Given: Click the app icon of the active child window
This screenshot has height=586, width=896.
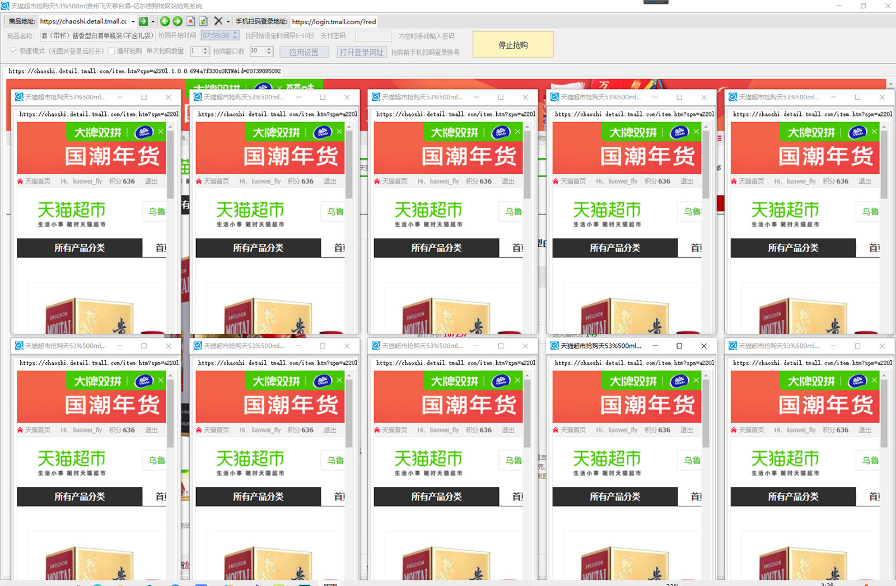Looking at the screenshot, I should pyautogui.click(x=554, y=346).
